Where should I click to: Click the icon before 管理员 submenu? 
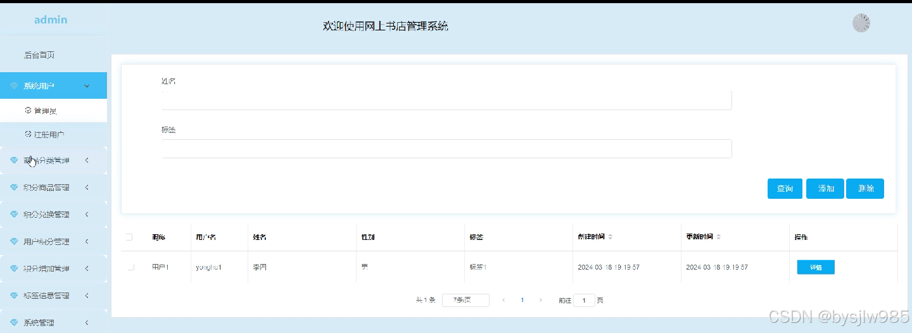tap(28, 110)
